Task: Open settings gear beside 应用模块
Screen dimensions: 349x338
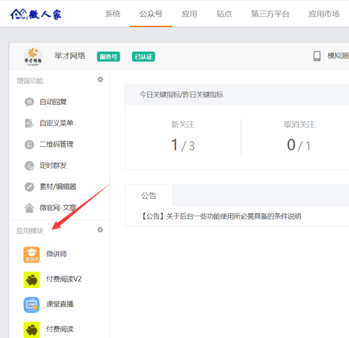Action: click(x=100, y=230)
